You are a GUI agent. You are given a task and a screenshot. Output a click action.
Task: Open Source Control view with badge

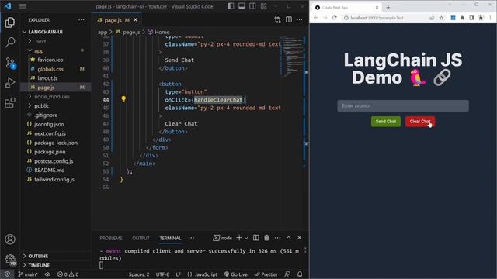tap(10, 63)
